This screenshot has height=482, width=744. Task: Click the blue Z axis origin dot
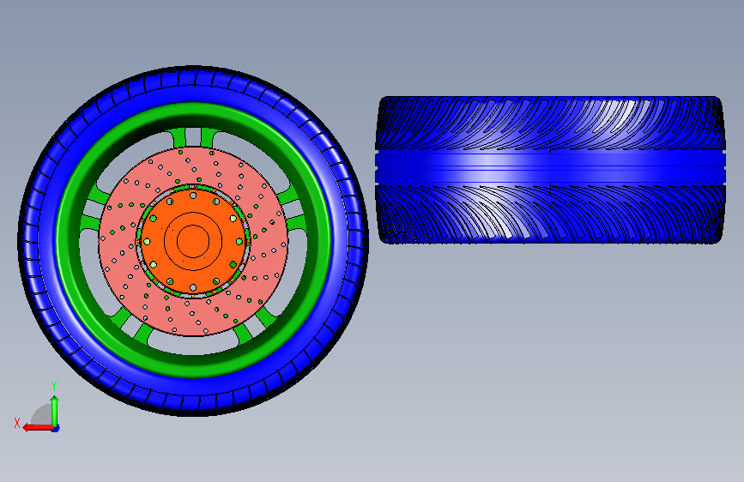coord(56,428)
